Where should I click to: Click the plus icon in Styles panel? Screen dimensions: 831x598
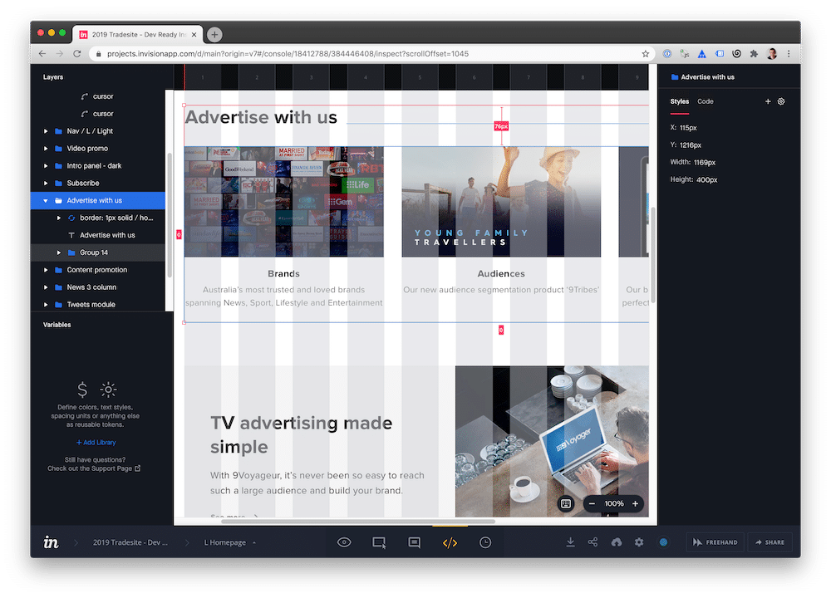pyautogui.click(x=767, y=101)
